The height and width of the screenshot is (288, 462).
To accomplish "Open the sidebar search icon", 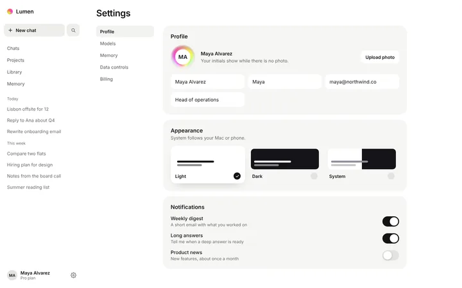I will [73, 30].
